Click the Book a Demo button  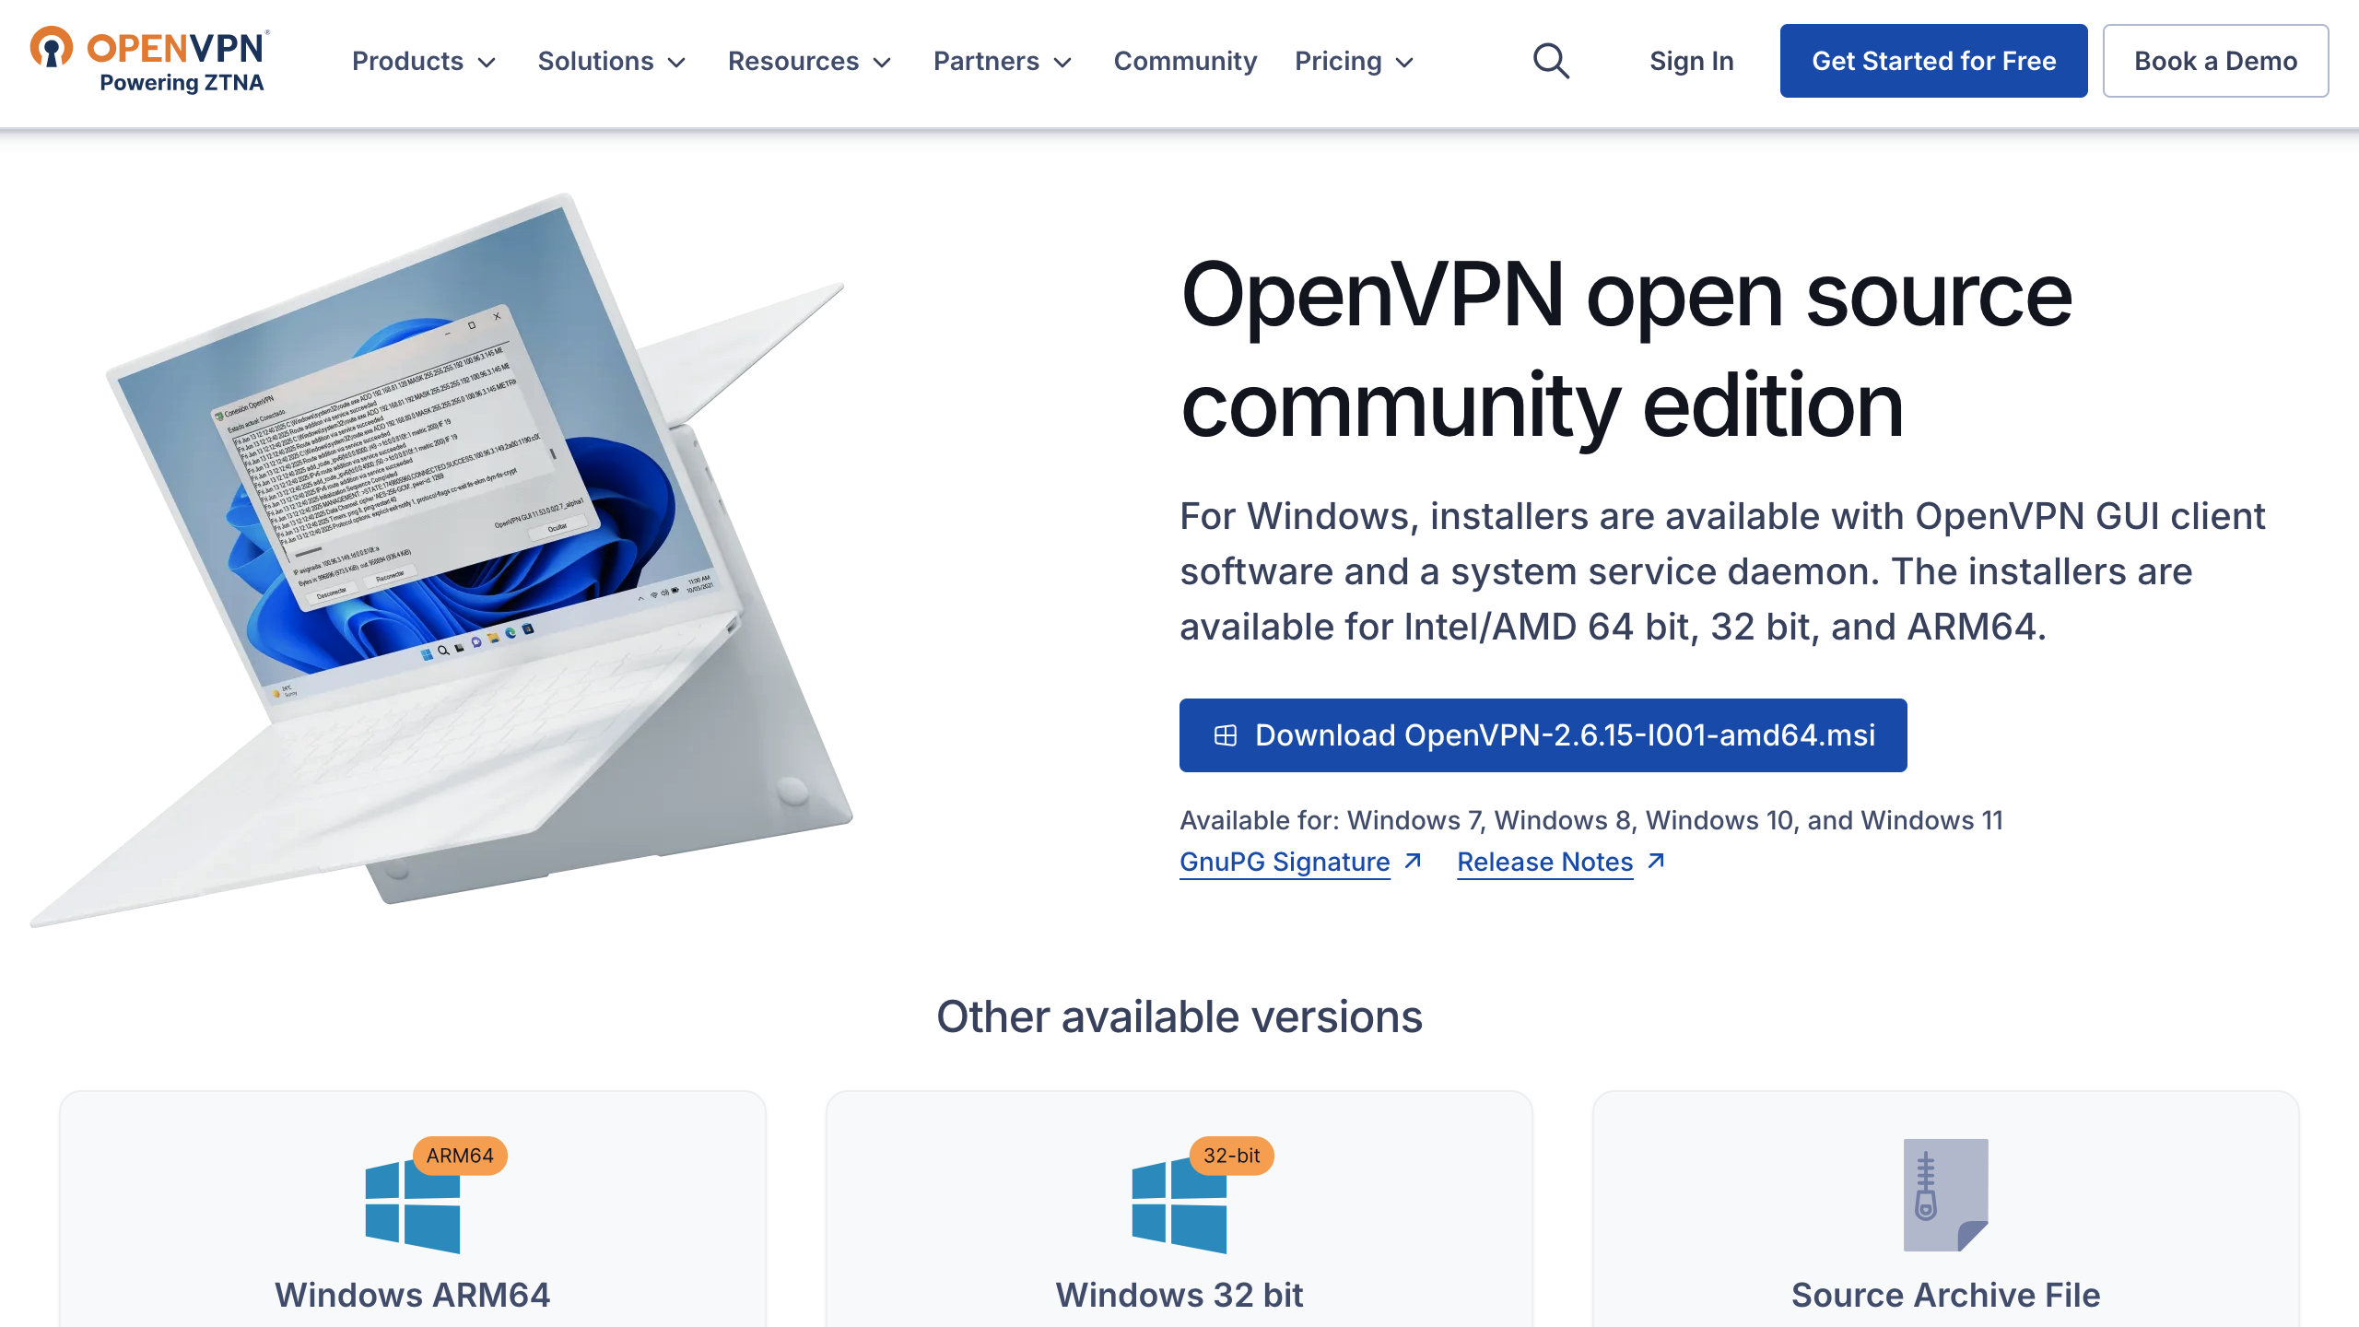click(2215, 61)
